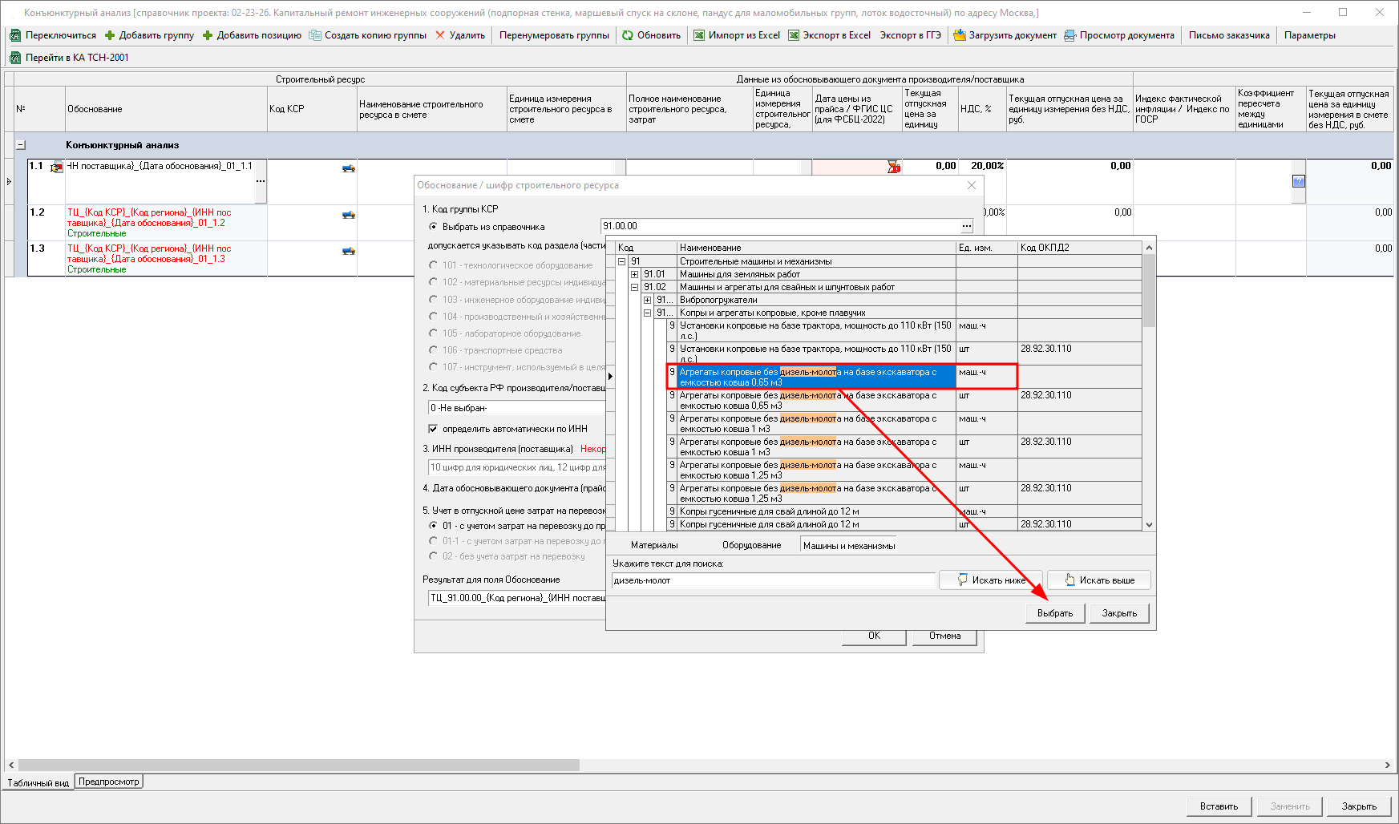The image size is (1399, 824).
Task: Open the 'Предпросмотр' tab at bottom
Action: (109, 782)
